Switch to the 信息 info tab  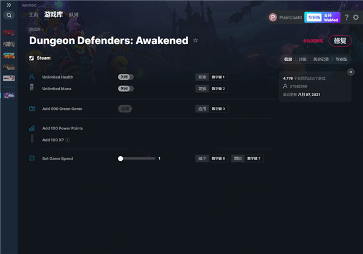288,59
